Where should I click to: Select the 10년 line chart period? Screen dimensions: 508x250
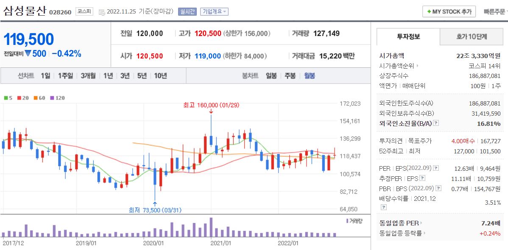[160, 76]
